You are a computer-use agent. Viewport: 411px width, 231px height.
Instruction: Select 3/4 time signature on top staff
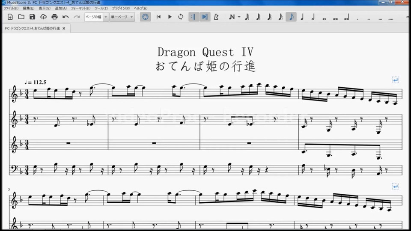(27, 94)
